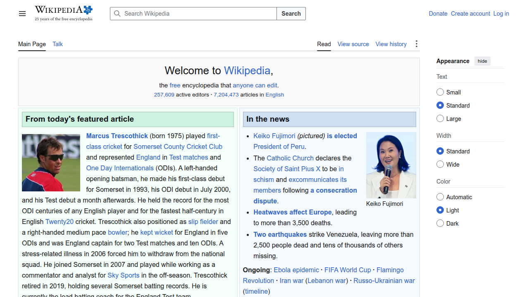Click the FIFA World Cup link

coord(348,270)
